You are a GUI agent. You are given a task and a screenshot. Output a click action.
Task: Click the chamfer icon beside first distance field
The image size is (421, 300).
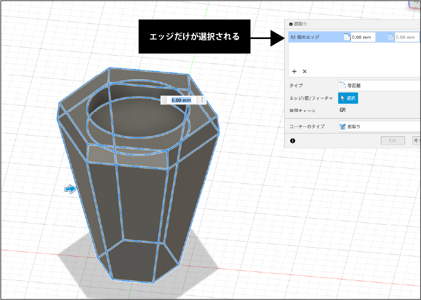(346, 37)
